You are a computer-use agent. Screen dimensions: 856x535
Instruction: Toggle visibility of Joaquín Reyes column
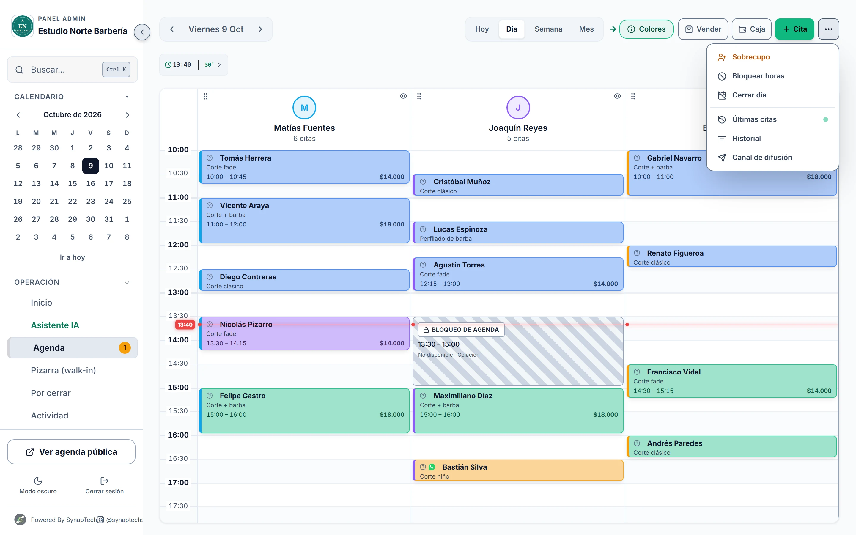(617, 96)
